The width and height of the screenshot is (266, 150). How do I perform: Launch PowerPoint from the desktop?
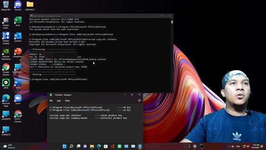pos(18,53)
